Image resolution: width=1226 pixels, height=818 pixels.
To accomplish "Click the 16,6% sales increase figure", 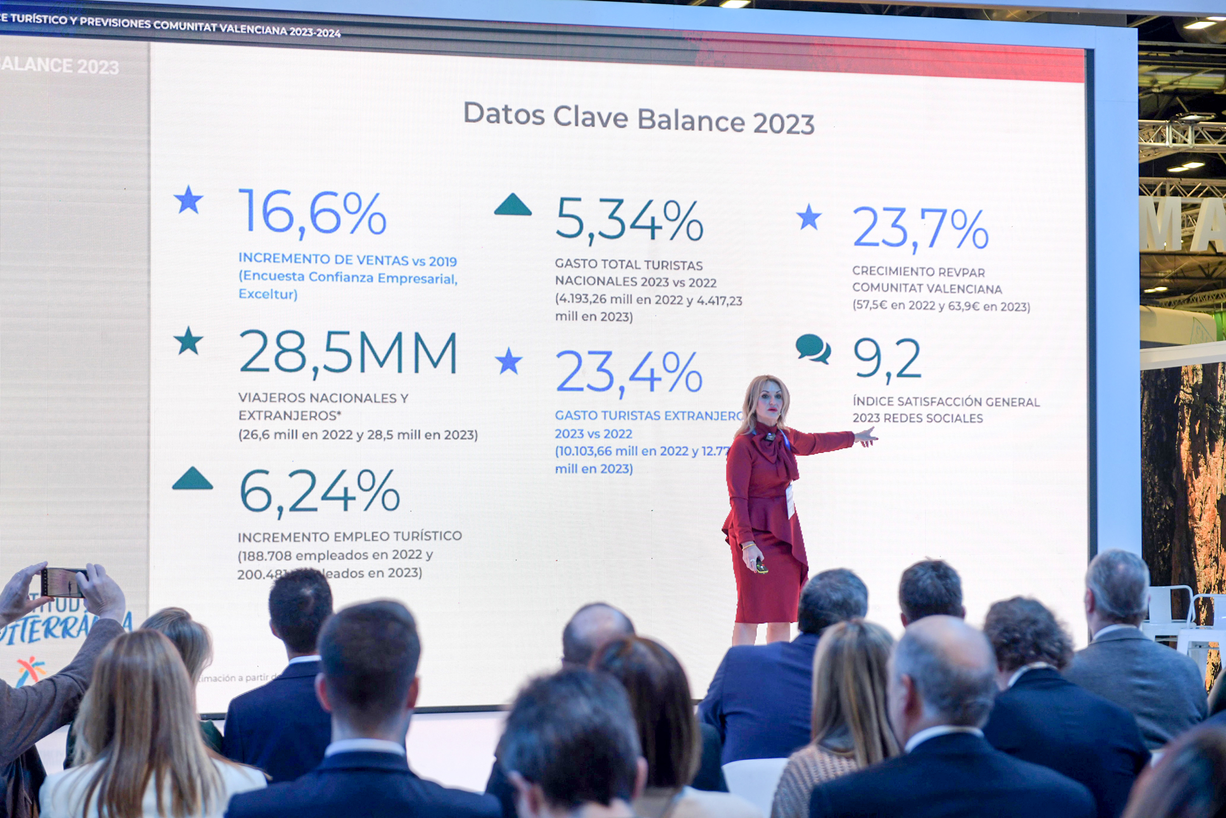I will click(x=313, y=212).
